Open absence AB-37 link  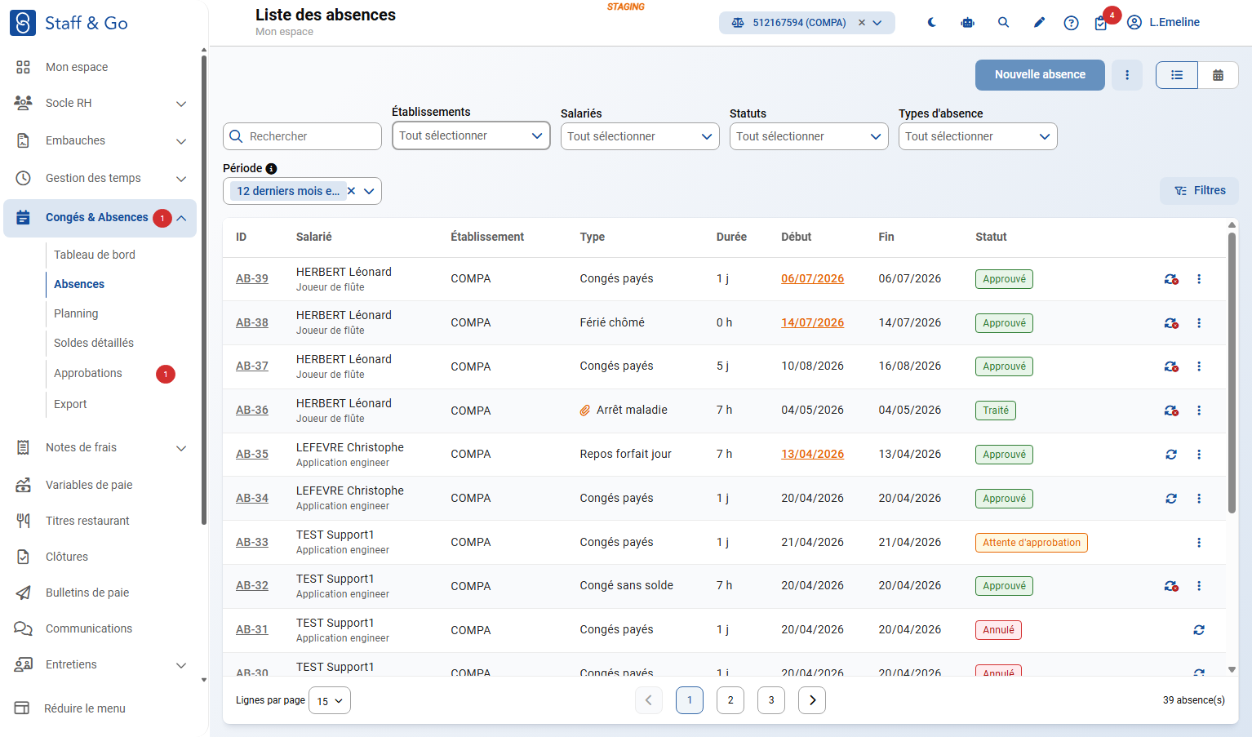tap(252, 366)
